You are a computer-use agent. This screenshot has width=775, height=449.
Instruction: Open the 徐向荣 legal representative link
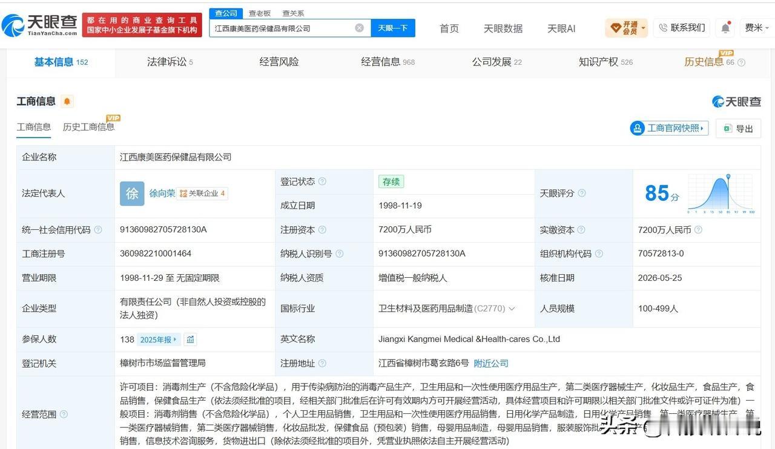[162, 194]
